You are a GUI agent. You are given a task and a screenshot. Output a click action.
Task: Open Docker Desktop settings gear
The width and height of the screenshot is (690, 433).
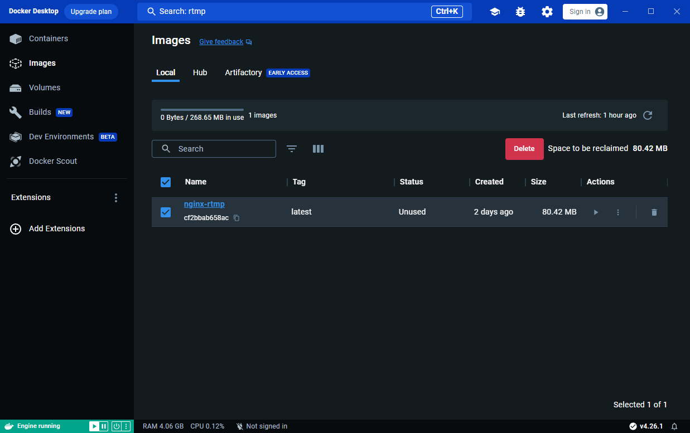[x=547, y=12]
